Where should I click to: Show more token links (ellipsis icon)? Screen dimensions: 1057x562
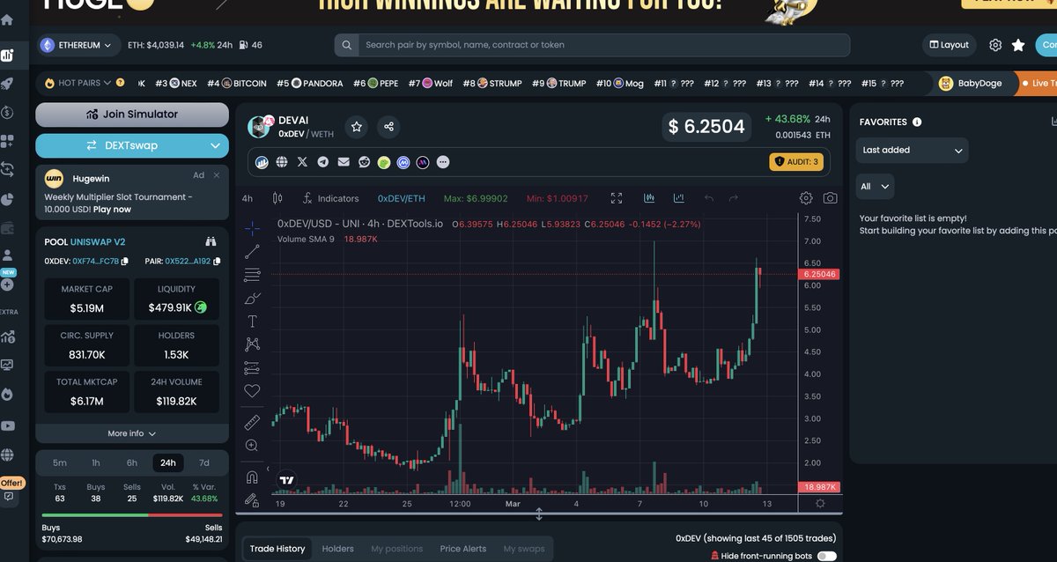tap(442, 162)
